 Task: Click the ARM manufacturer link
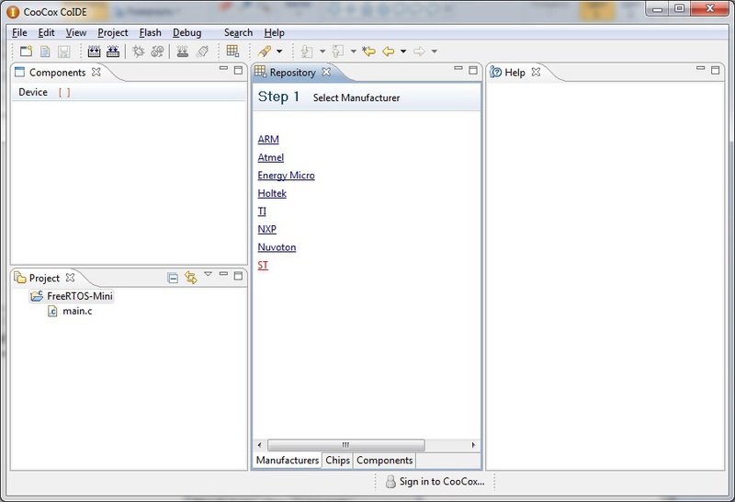268,140
